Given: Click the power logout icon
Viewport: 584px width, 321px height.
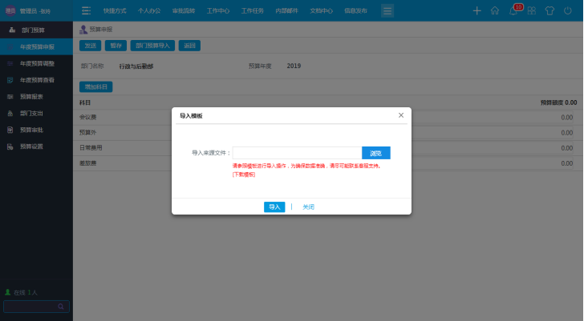Looking at the screenshot, I should click(x=568, y=10).
